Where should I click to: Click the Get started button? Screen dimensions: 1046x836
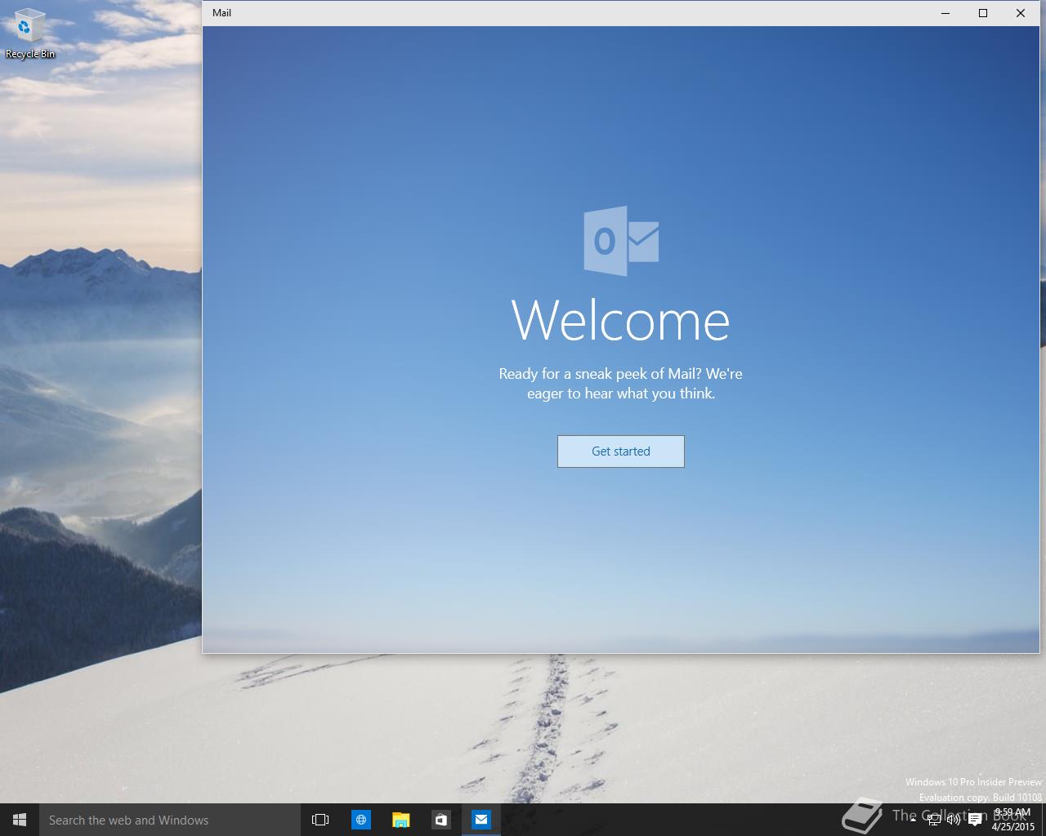pyautogui.click(x=621, y=451)
